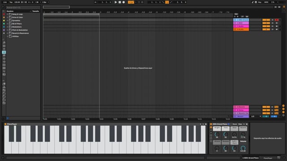Click the Play button in transport
287x161 pixels.
click(x=116, y=2)
